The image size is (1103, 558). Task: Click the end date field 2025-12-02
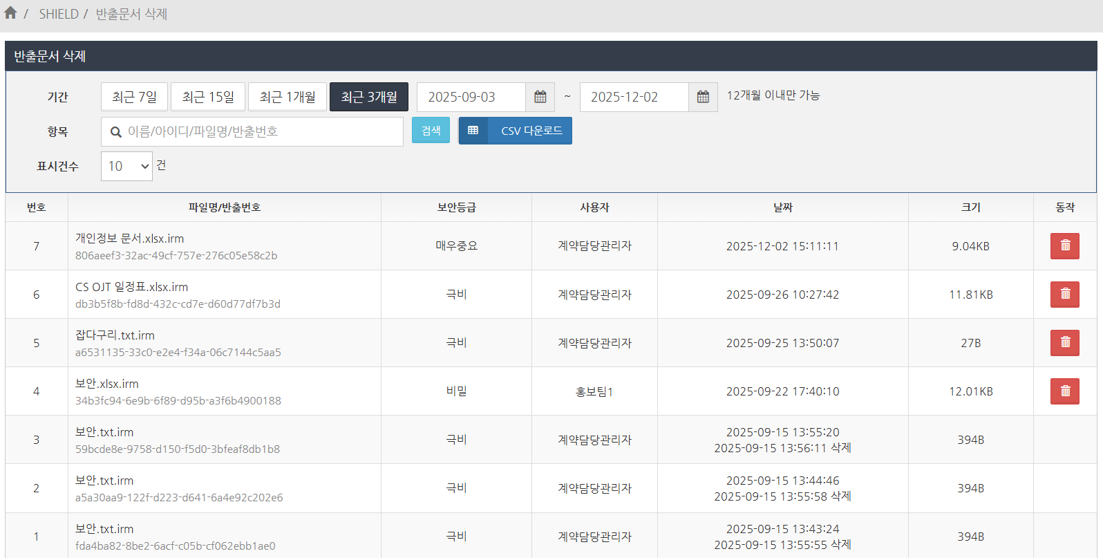[x=634, y=97]
